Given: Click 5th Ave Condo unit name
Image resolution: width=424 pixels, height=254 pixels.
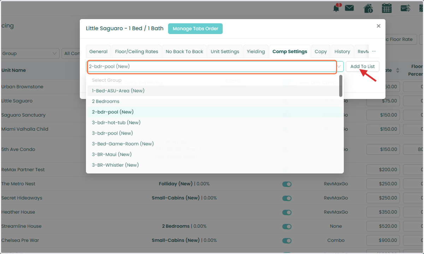Looking at the screenshot, I should [18, 149].
